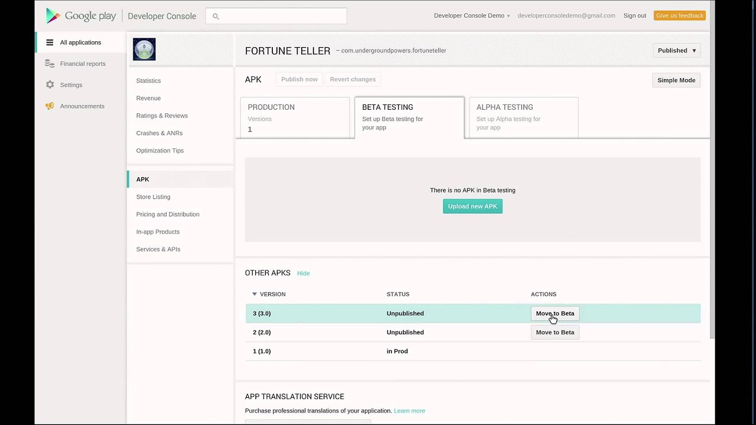Click Unpublished status of version 3
The height and width of the screenshot is (425, 756).
405,313
